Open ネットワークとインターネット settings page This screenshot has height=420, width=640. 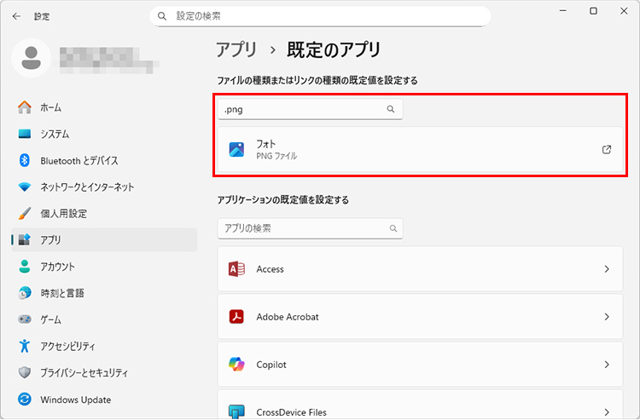[87, 187]
